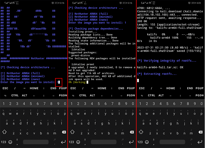Open emoji picker on NetHunter banner phone keyboard

coord(10,142)
